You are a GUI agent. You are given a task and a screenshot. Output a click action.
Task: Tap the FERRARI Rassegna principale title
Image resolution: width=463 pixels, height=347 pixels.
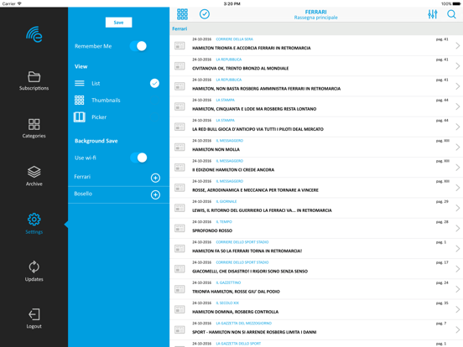pos(315,14)
